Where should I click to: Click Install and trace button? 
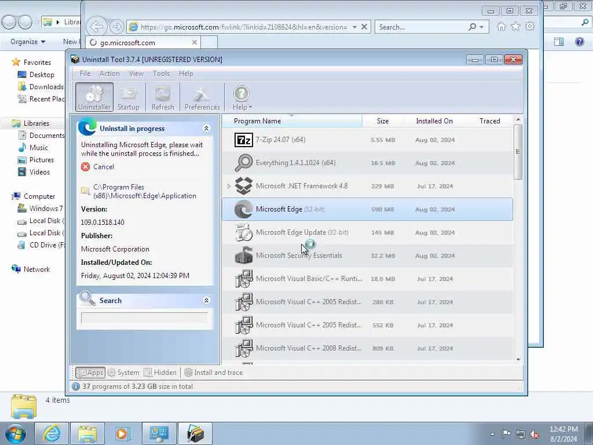[x=214, y=373]
